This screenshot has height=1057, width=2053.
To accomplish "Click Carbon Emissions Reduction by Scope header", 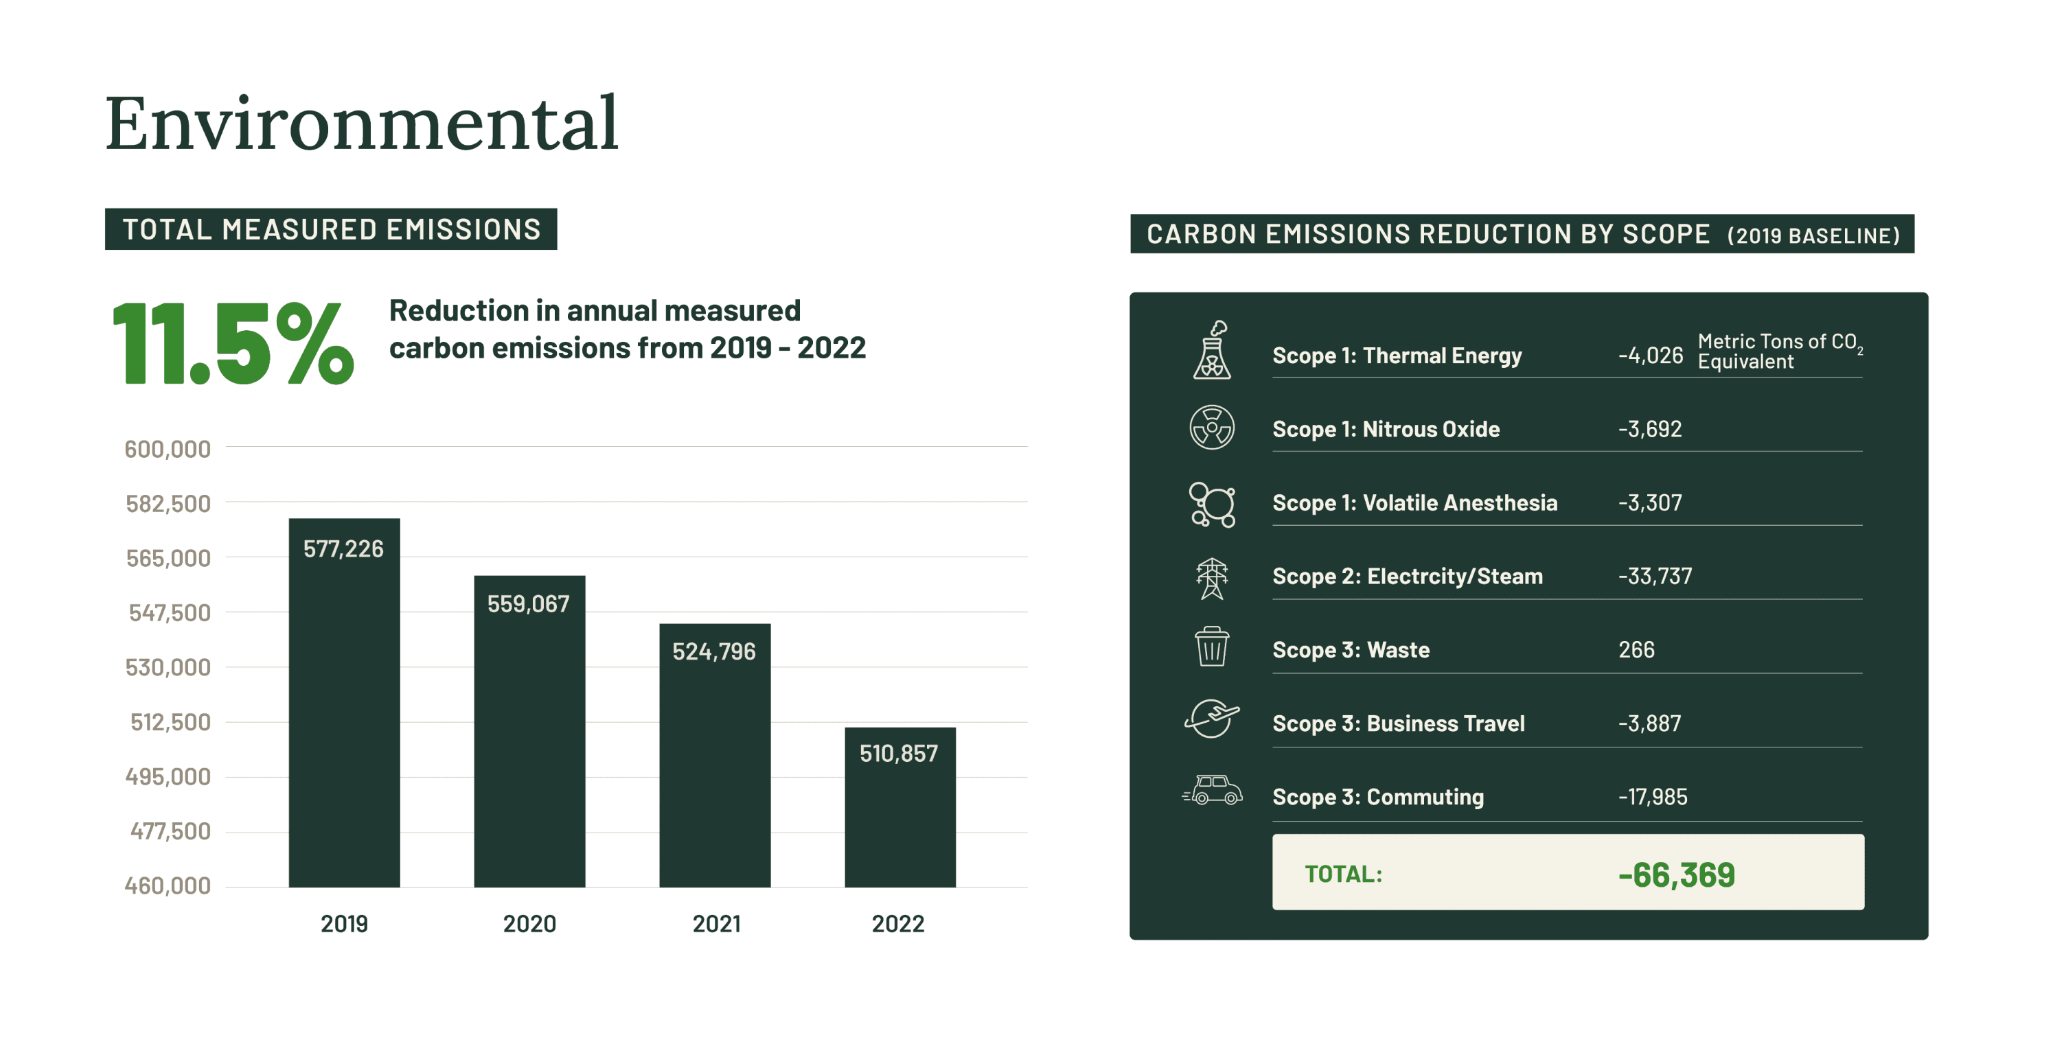I will click(x=1522, y=234).
